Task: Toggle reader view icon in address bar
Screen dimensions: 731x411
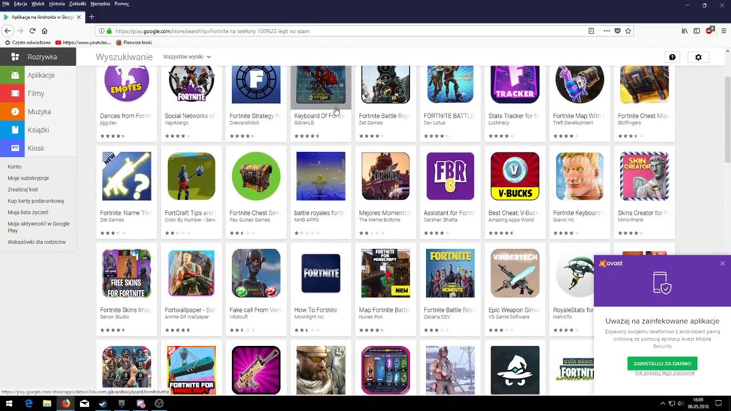Action: pos(591,31)
